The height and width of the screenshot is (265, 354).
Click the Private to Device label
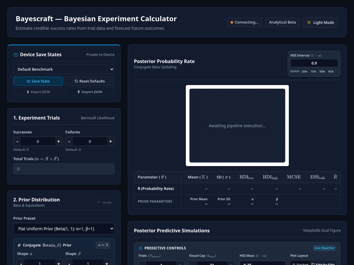coord(100,54)
